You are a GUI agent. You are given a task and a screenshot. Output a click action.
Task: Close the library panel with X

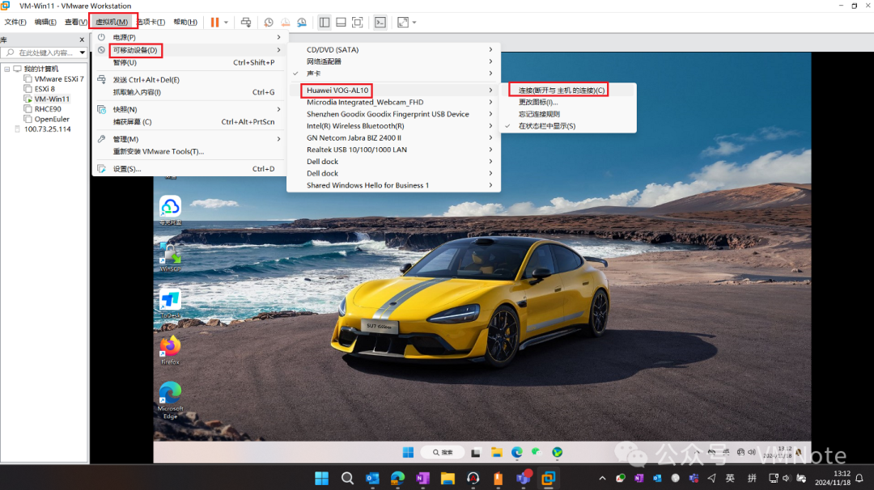[x=82, y=40]
